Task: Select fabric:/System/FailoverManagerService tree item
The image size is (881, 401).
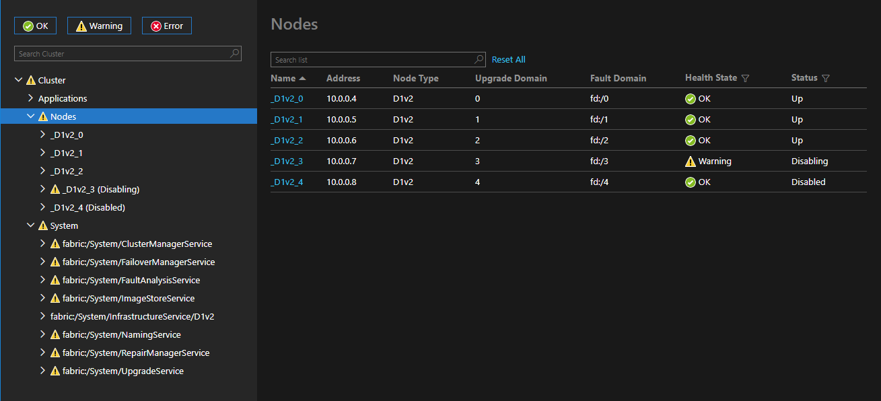Action: 139,262
